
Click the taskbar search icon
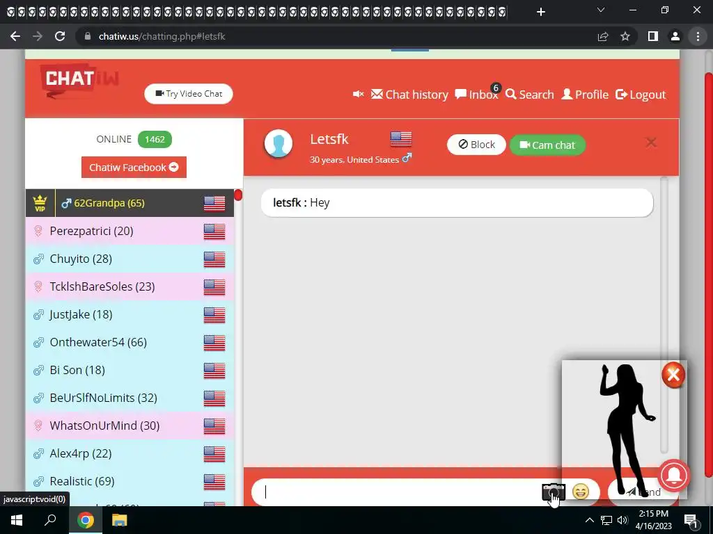[x=50, y=520]
